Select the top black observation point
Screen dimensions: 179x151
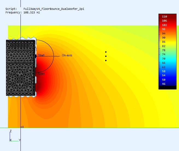[x=106, y=52]
